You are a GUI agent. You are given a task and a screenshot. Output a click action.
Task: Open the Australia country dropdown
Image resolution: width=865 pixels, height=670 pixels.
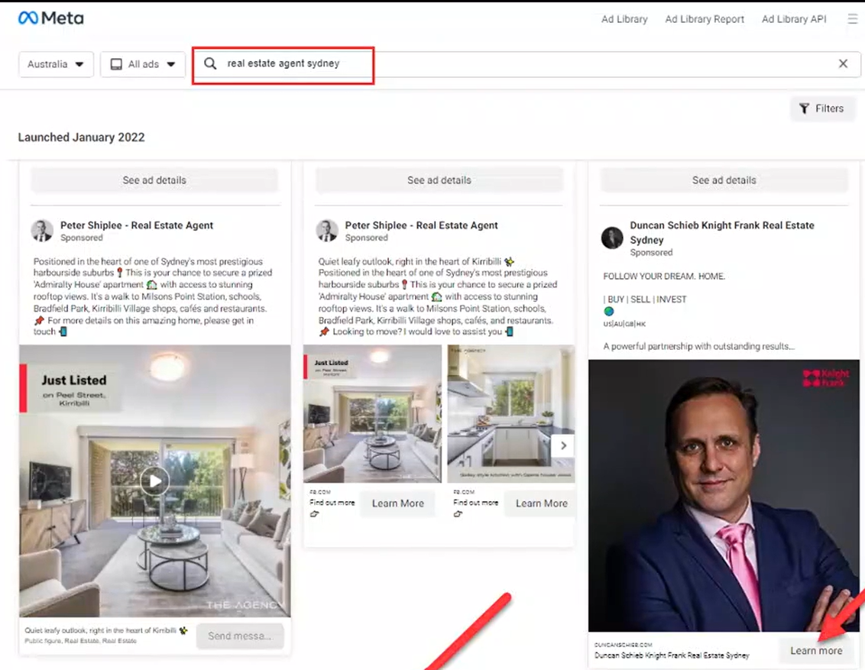57,64
